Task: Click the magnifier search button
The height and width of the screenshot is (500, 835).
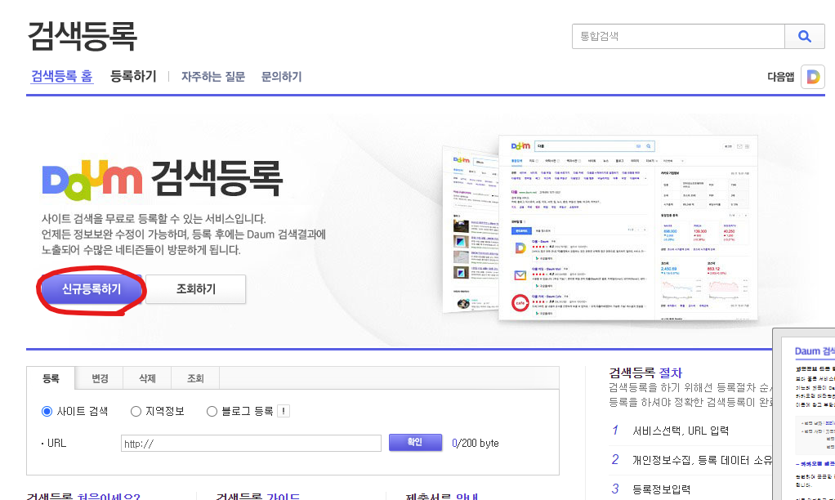Action: [805, 36]
